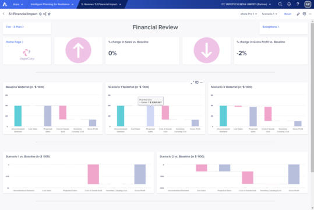Screen dimensions: 314x210
Task: Open the search magnifier icon
Action: [280, 4]
